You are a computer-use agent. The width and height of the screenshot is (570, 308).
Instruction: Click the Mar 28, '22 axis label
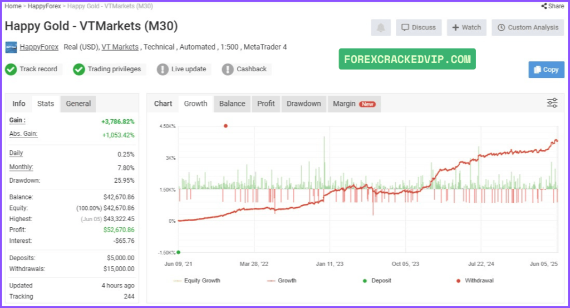point(254,263)
